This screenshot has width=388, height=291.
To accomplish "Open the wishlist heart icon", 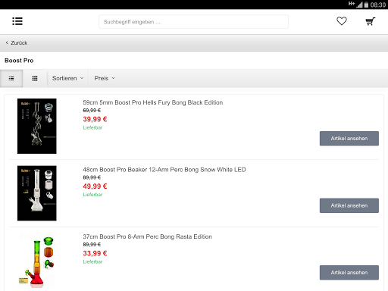I will (x=342, y=21).
